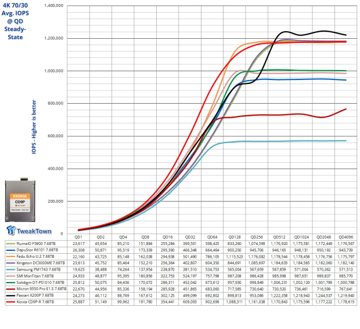Select the Pascari QD2048 value 1,244,537

(324, 295)
